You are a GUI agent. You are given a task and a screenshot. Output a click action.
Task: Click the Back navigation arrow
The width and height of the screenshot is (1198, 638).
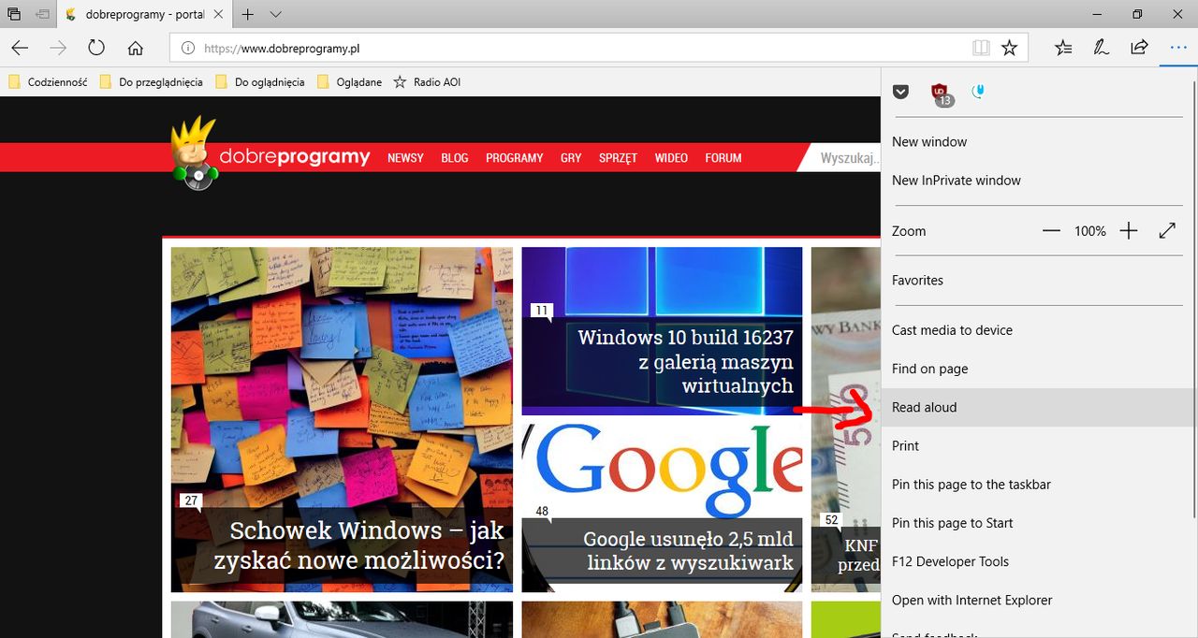click(20, 48)
